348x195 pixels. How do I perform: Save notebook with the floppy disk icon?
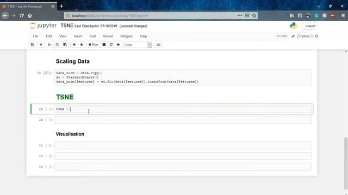33,44
